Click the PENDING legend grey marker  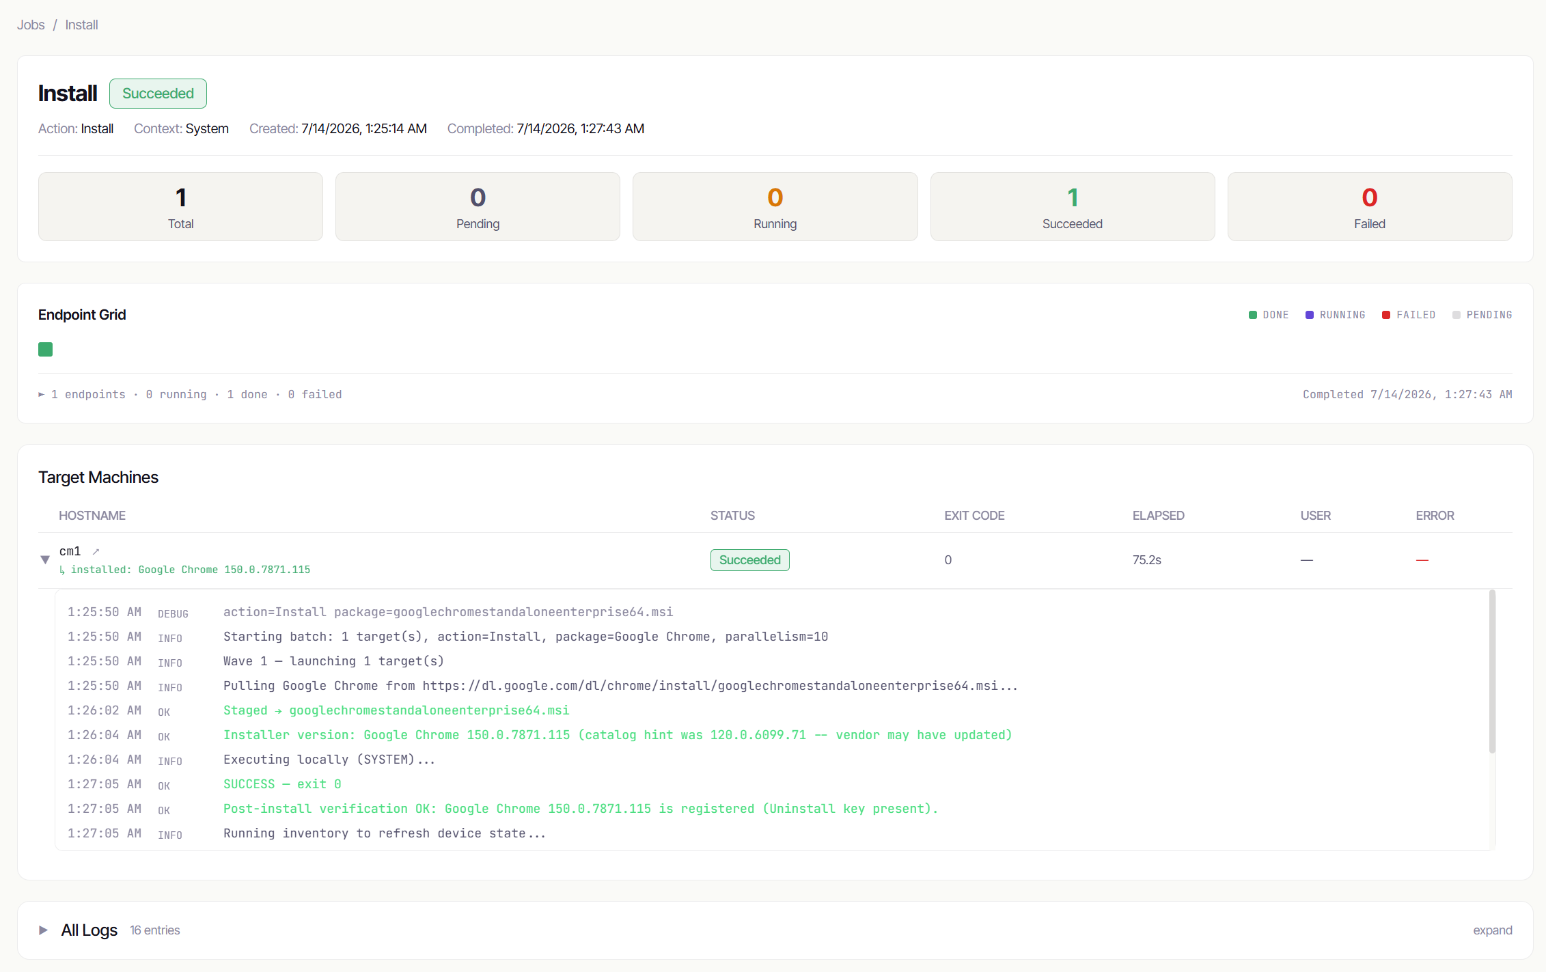(x=1457, y=315)
